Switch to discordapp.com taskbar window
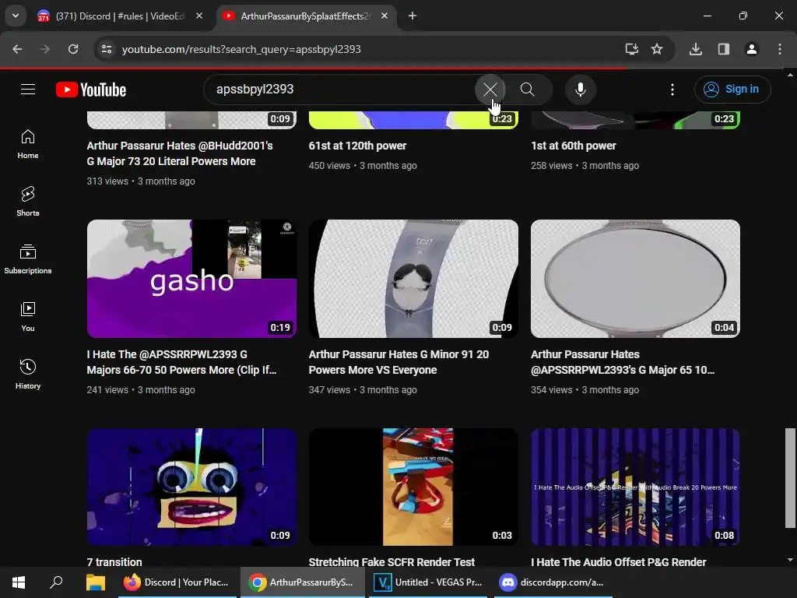 [x=553, y=582]
